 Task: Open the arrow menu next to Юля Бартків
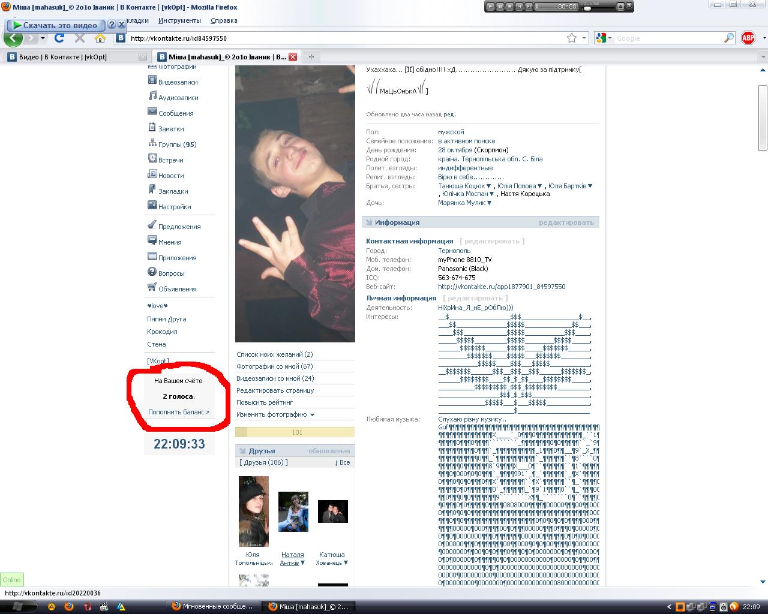point(590,186)
